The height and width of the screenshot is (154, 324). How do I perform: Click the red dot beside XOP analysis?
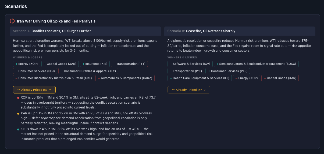[x=18, y=98]
